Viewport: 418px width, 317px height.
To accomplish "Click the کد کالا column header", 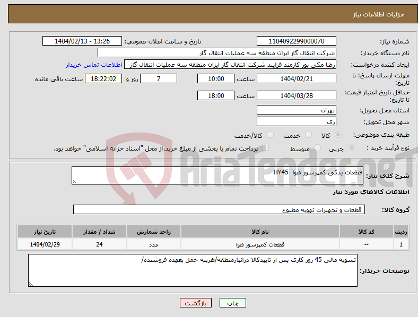I will click(367, 232).
